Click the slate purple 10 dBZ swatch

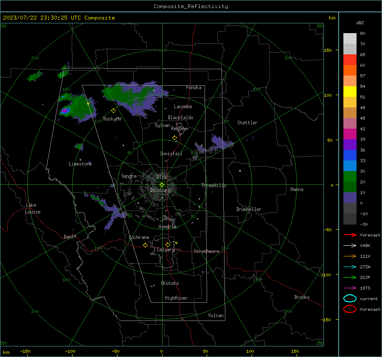click(x=350, y=198)
